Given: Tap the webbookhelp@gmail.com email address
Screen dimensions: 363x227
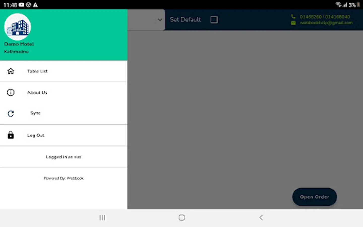Looking at the screenshot, I should [x=326, y=23].
